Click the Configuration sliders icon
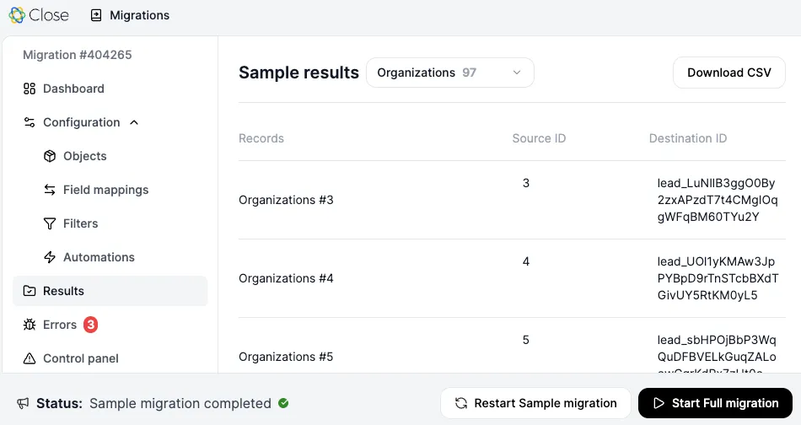Image resolution: width=801 pixels, height=425 pixels. click(30, 122)
